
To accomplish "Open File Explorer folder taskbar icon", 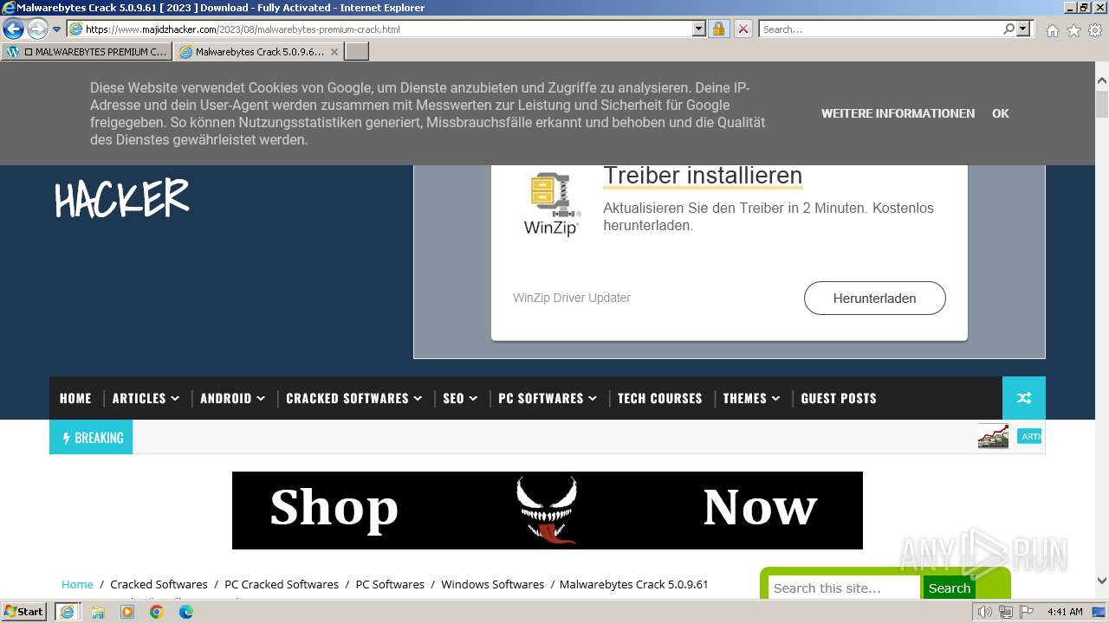I will click(x=98, y=612).
